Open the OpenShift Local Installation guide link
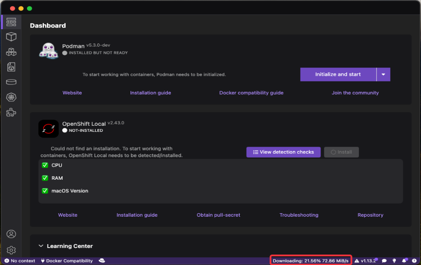 (137, 215)
